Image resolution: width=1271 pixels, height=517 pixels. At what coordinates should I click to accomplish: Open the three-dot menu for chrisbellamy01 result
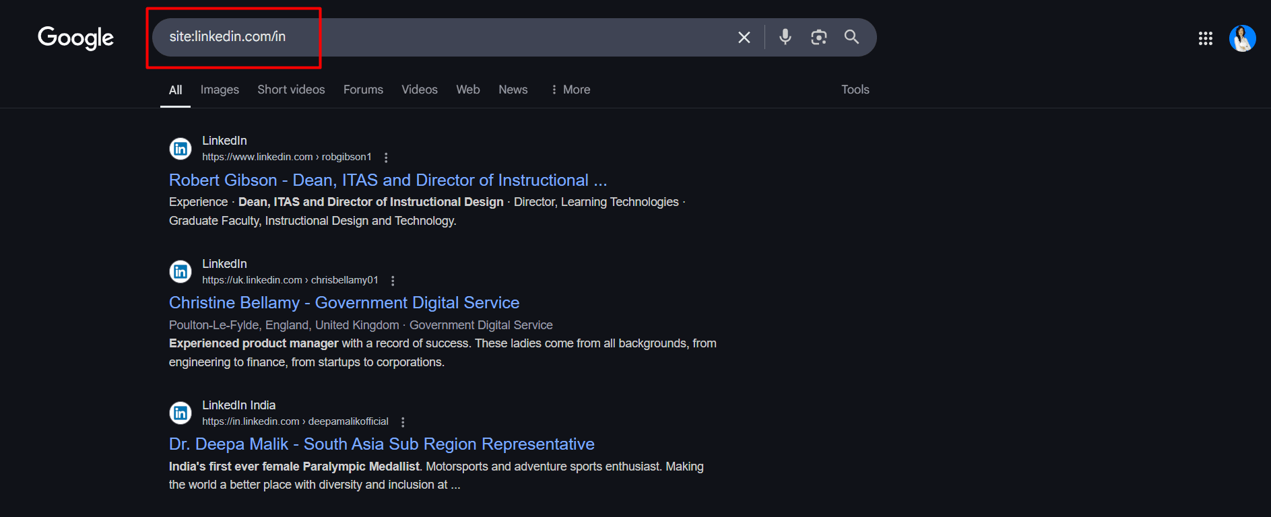pos(393,281)
